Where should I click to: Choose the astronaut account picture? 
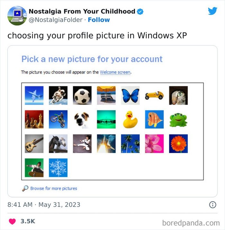click(58, 95)
